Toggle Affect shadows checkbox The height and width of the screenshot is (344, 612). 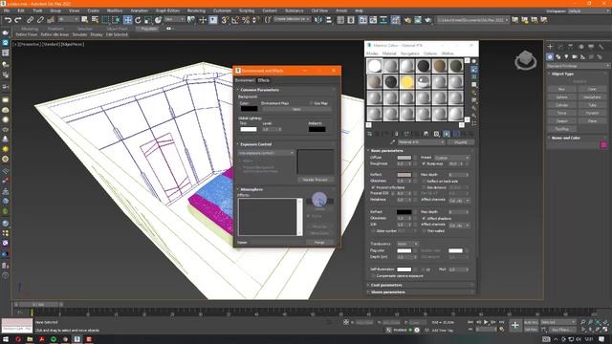tap(424, 219)
